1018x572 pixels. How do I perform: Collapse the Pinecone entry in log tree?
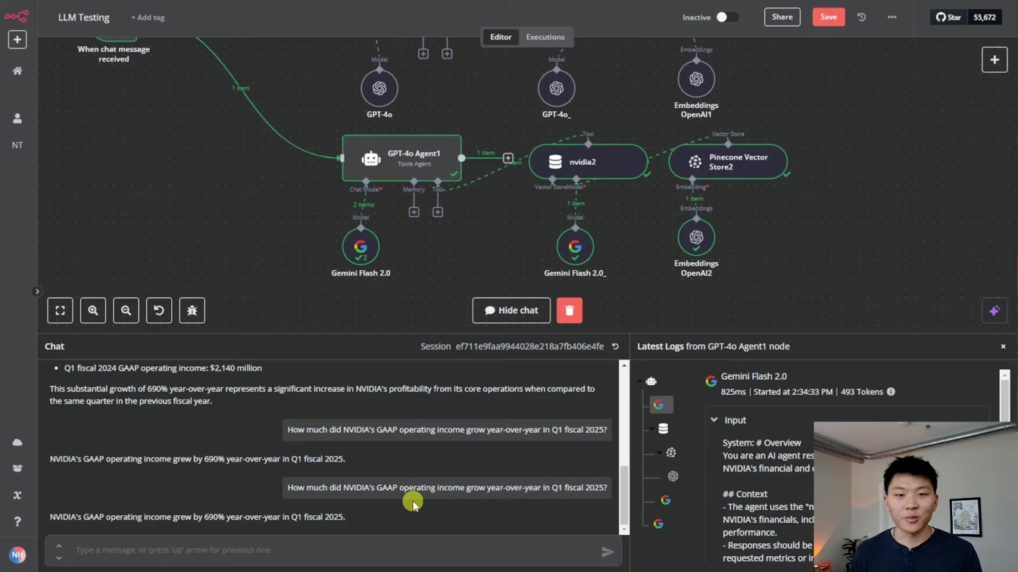(x=659, y=452)
